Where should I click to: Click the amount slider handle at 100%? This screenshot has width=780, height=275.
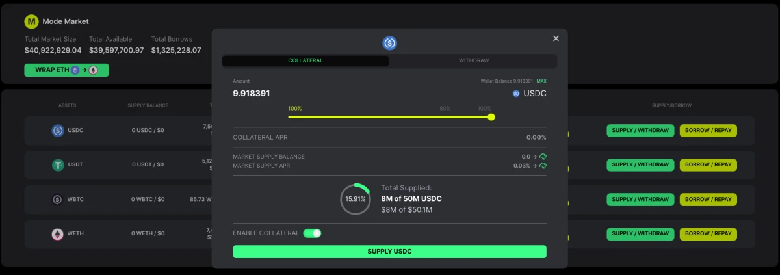coord(491,117)
